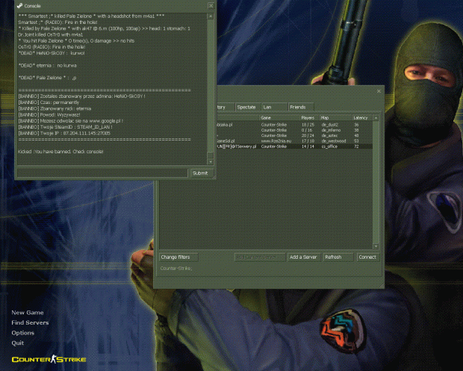Click the server browser resize grip corner
This screenshot has height=371, width=463.
click(382, 286)
